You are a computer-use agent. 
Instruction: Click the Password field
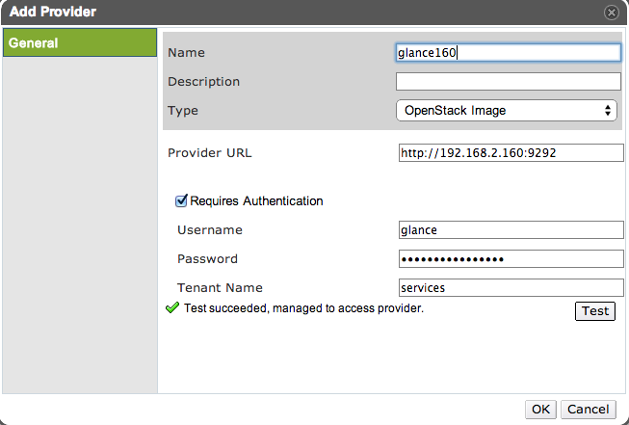511,259
